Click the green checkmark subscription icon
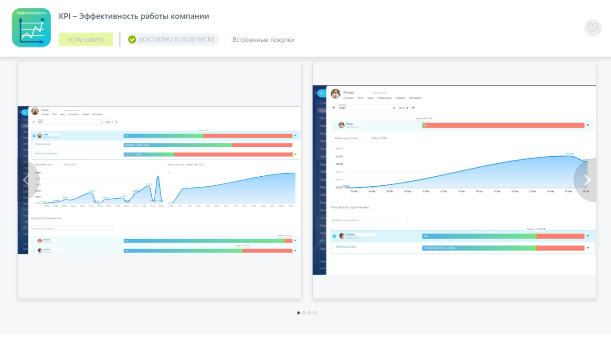Screen dimensions: 611x353 pos(132,40)
